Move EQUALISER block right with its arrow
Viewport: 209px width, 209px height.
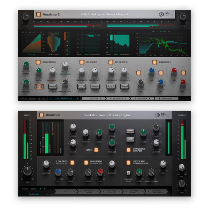click(x=150, y=99)
